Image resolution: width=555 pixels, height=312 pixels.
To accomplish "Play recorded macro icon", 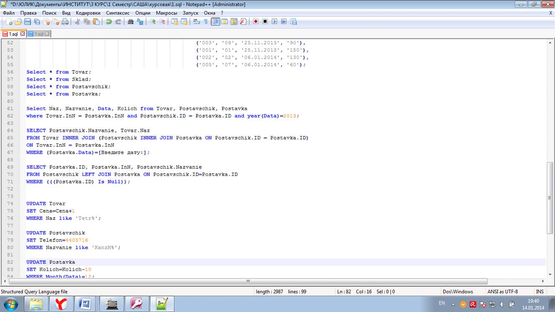I will tap(274, 22).
